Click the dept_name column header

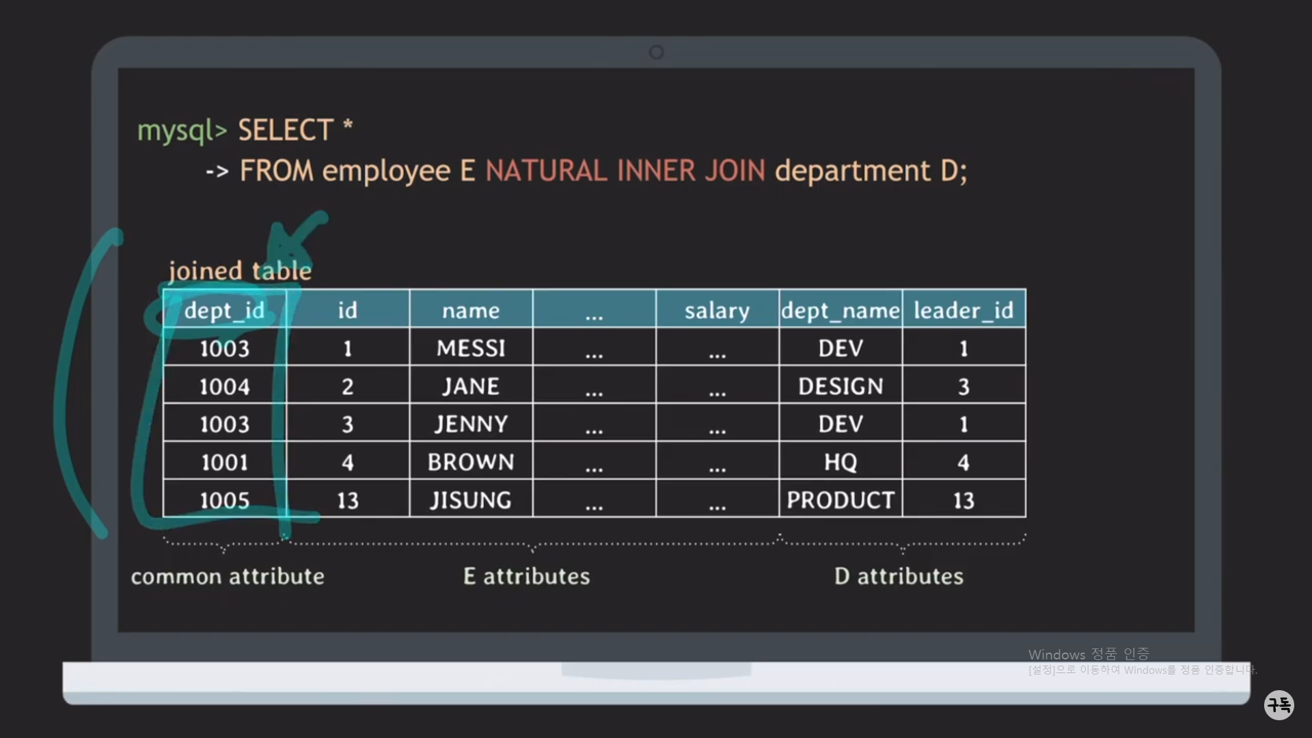tap(840, 310)
